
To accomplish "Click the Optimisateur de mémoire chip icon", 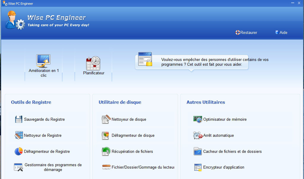I will [x=198, y=119].
